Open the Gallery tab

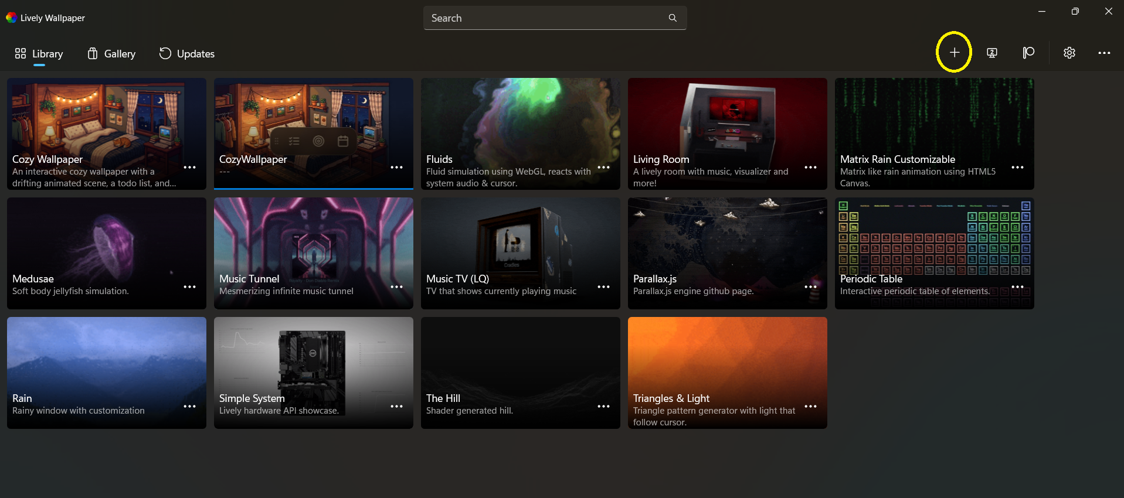(x=111, y=54)
